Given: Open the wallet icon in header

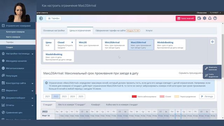Looking at the screenshot, I should pos(199,18).
